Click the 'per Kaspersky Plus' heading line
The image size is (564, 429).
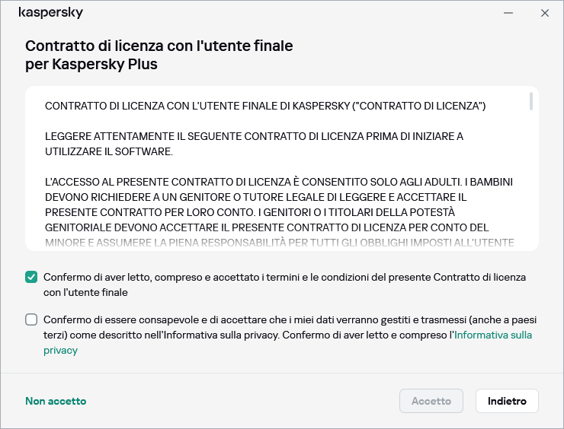click(x=91, y=64)
